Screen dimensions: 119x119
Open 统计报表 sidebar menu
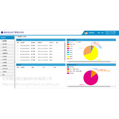click(x=7, y=59)
